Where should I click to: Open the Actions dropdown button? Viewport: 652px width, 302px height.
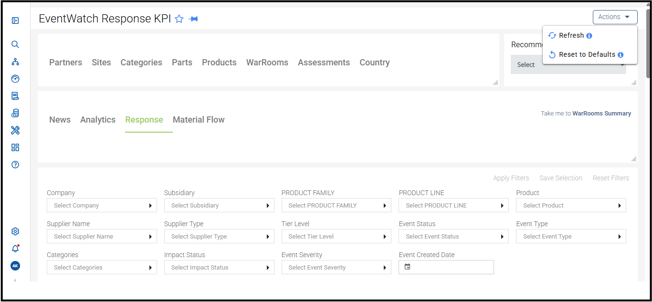(x=615, y=17)
